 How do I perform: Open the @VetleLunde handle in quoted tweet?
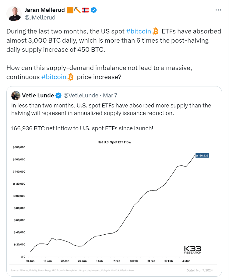(81, 95)
